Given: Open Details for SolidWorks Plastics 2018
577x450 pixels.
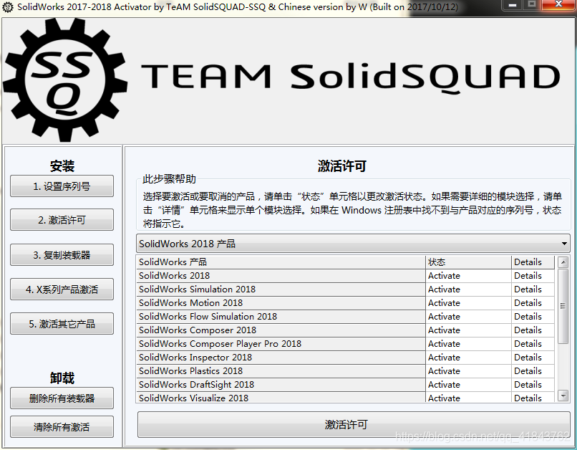Looking at the screenshot, I should pos(533,371).
